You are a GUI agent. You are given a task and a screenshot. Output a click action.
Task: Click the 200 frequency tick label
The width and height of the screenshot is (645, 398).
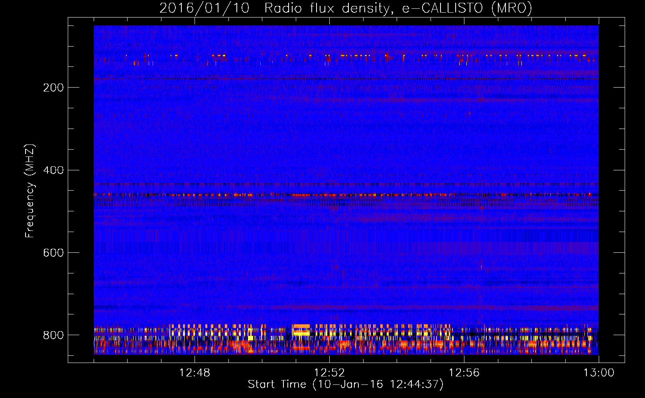point(53,88)
